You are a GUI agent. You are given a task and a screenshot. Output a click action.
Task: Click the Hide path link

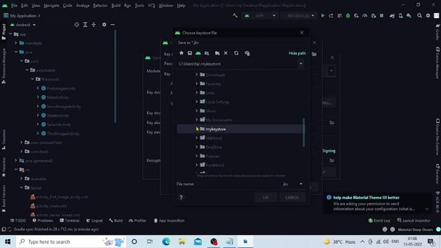[x=297, y=53]
